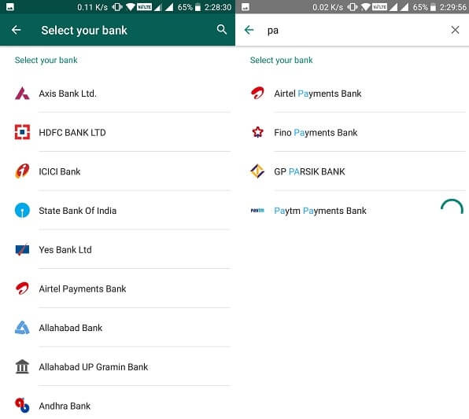The image size is (469, 419).
Task: Open search with the magnifier icon
Action: (222, 30)
